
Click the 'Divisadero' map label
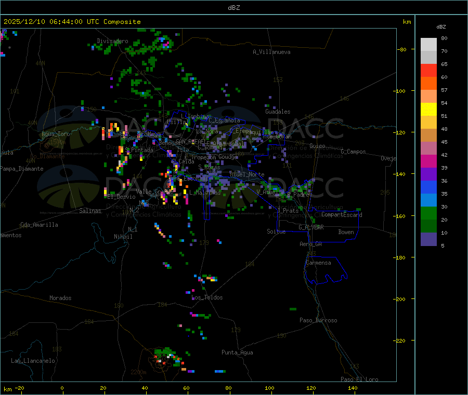(x=112, y=41)
